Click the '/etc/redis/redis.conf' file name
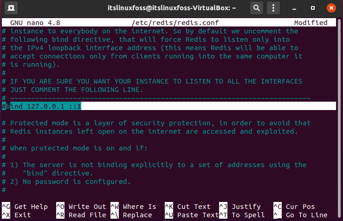Viewport: 343px width, 221px height. click(175, 23)
